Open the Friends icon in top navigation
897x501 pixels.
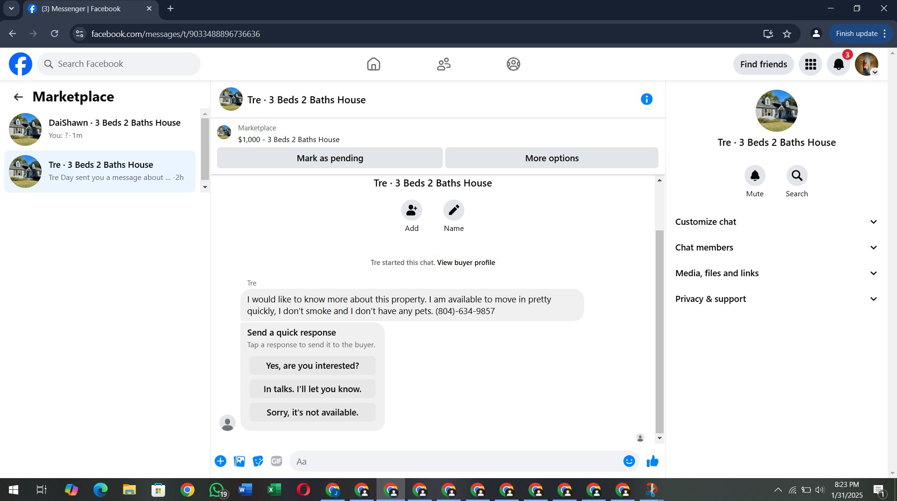[x=444, y=64]
